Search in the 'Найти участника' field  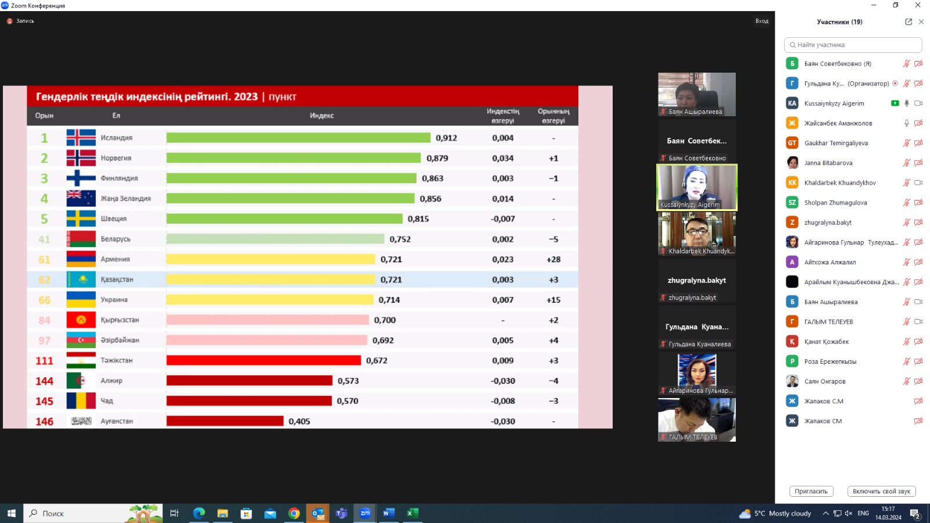853,45
